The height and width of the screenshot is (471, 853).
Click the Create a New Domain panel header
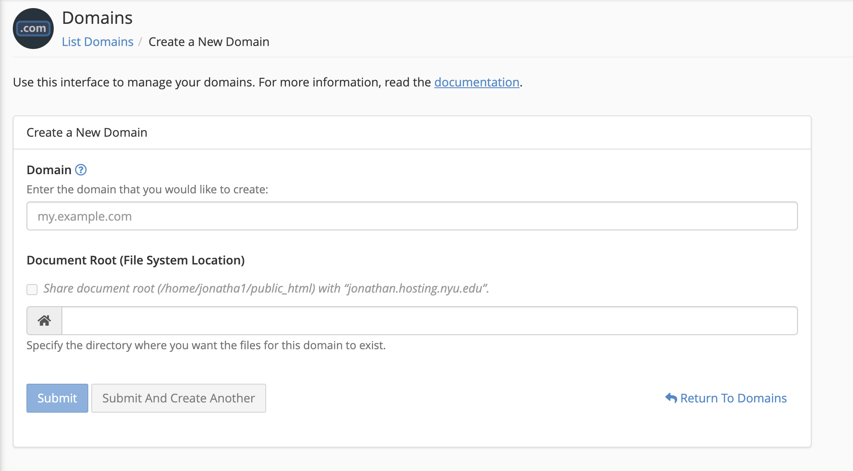87,132
